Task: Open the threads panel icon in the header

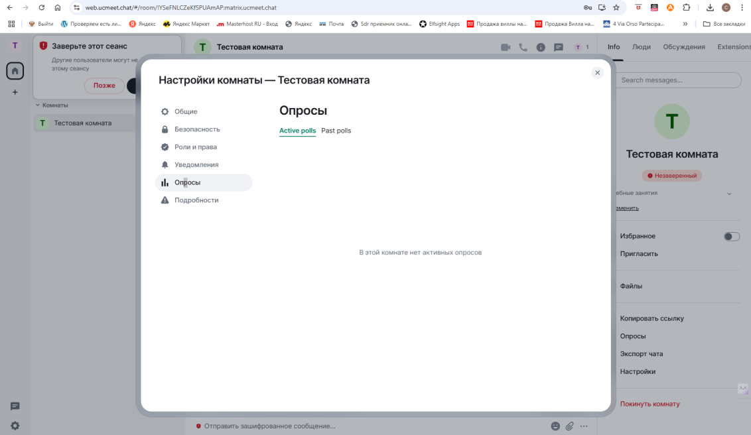Action: tap(558, 47)
